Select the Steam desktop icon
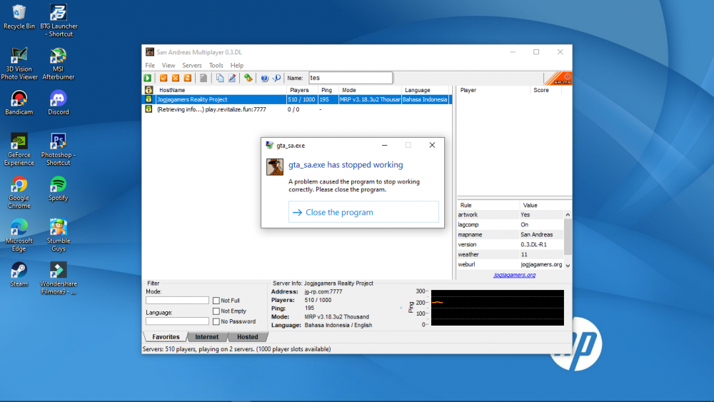The width and height of the screenshot is (714, 402). (19, 274)
